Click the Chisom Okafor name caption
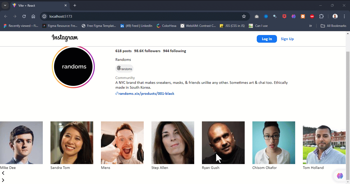The height and width of the screenshot is (184, 350). 265,168
